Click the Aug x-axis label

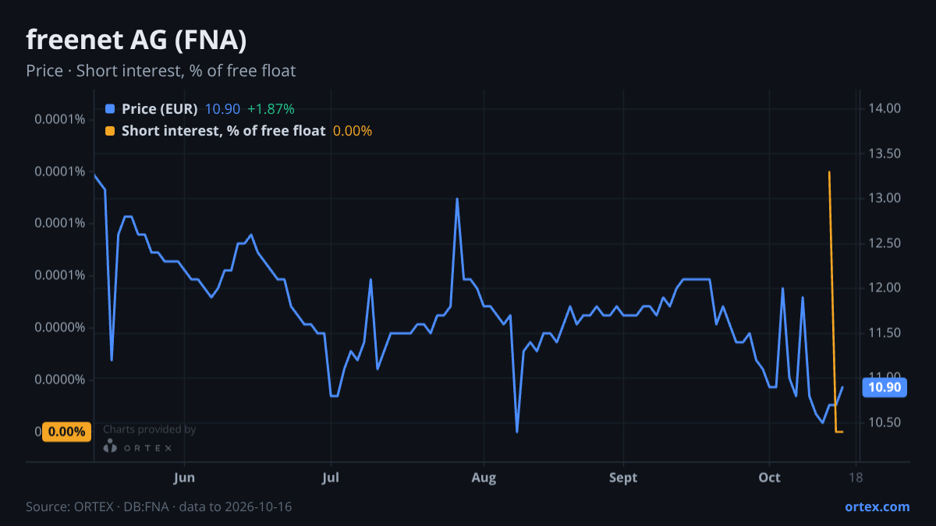pyautogui.click(x=484, y=478)
